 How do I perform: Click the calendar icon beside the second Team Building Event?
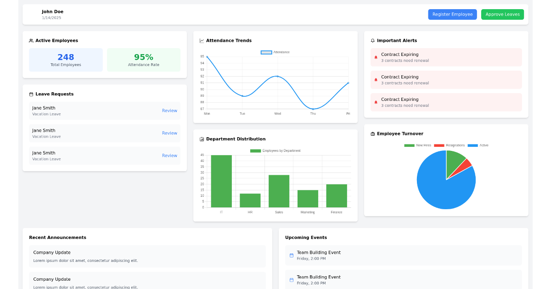[x=291, y=280]
